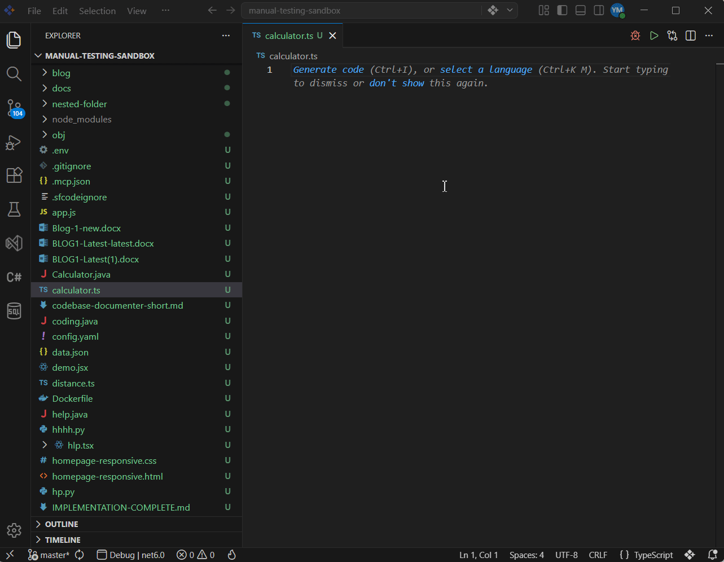Expand the nested-folder directory
The height and width of the screenshot is (562, 724).
pyautogui.click(x=137, y=104)
